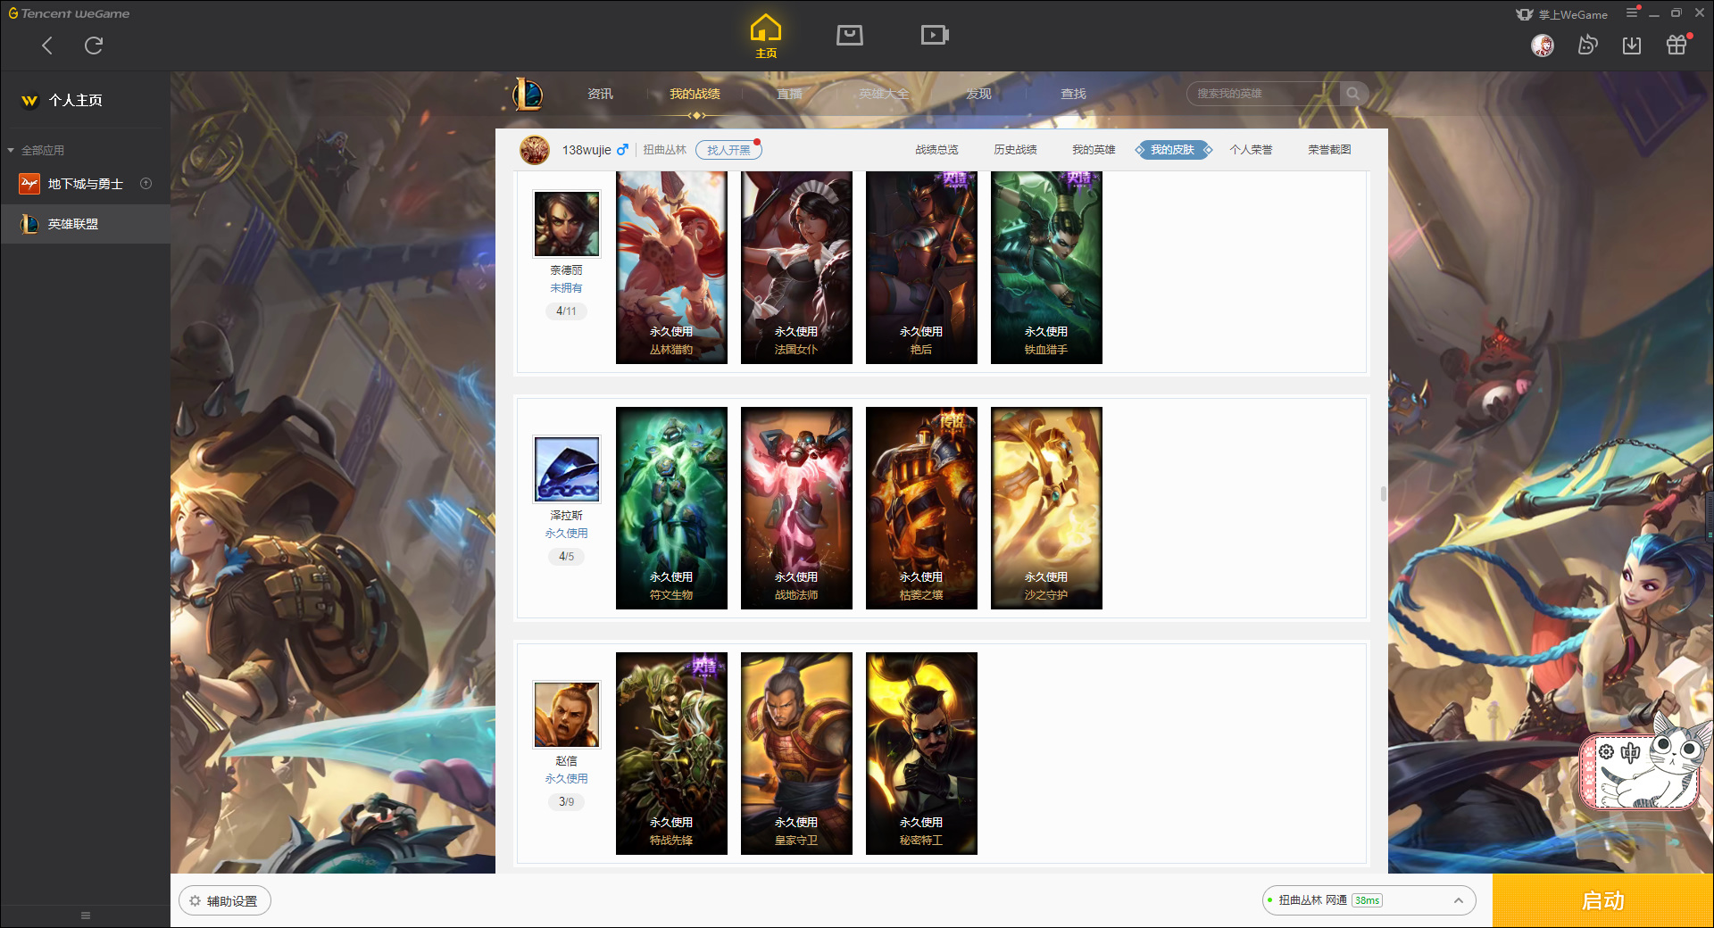
Task: Collapse the 全部应用 section
Action: pos(36,150)
